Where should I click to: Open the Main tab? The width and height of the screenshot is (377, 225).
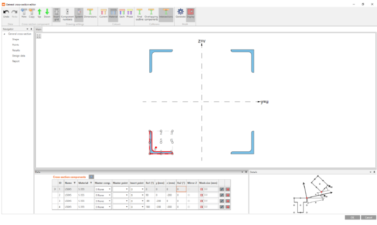coord(38,29)
